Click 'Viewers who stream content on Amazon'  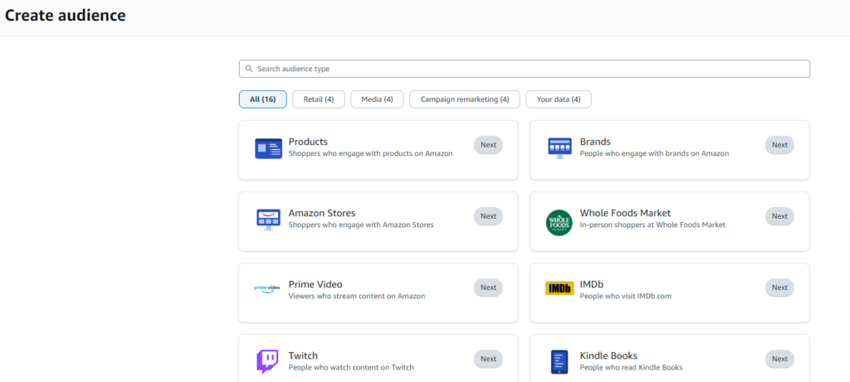pos(357,297)
